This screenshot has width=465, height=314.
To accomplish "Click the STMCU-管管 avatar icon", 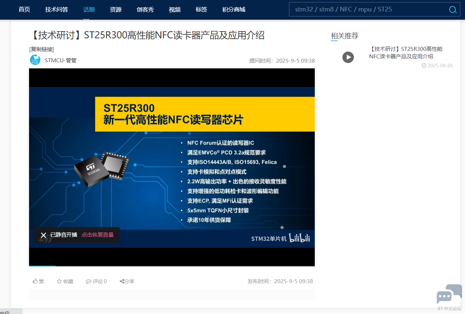I will (35, 60).
